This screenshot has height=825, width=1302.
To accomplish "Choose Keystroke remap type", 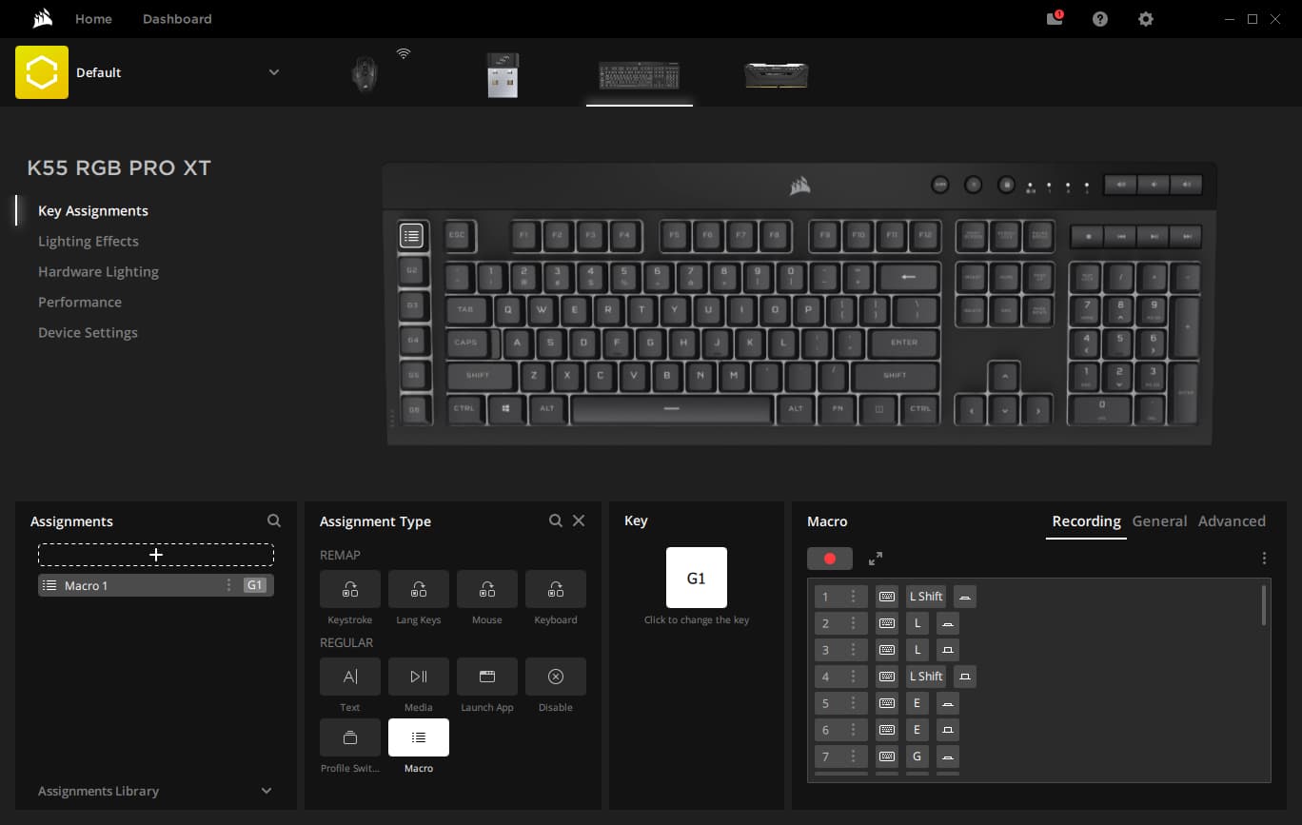I will point(350,589).
